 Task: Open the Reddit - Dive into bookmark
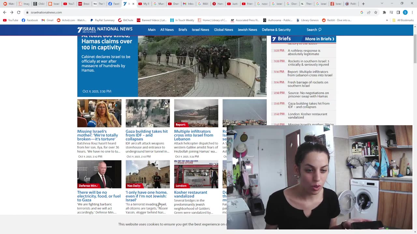pos(337,20)
